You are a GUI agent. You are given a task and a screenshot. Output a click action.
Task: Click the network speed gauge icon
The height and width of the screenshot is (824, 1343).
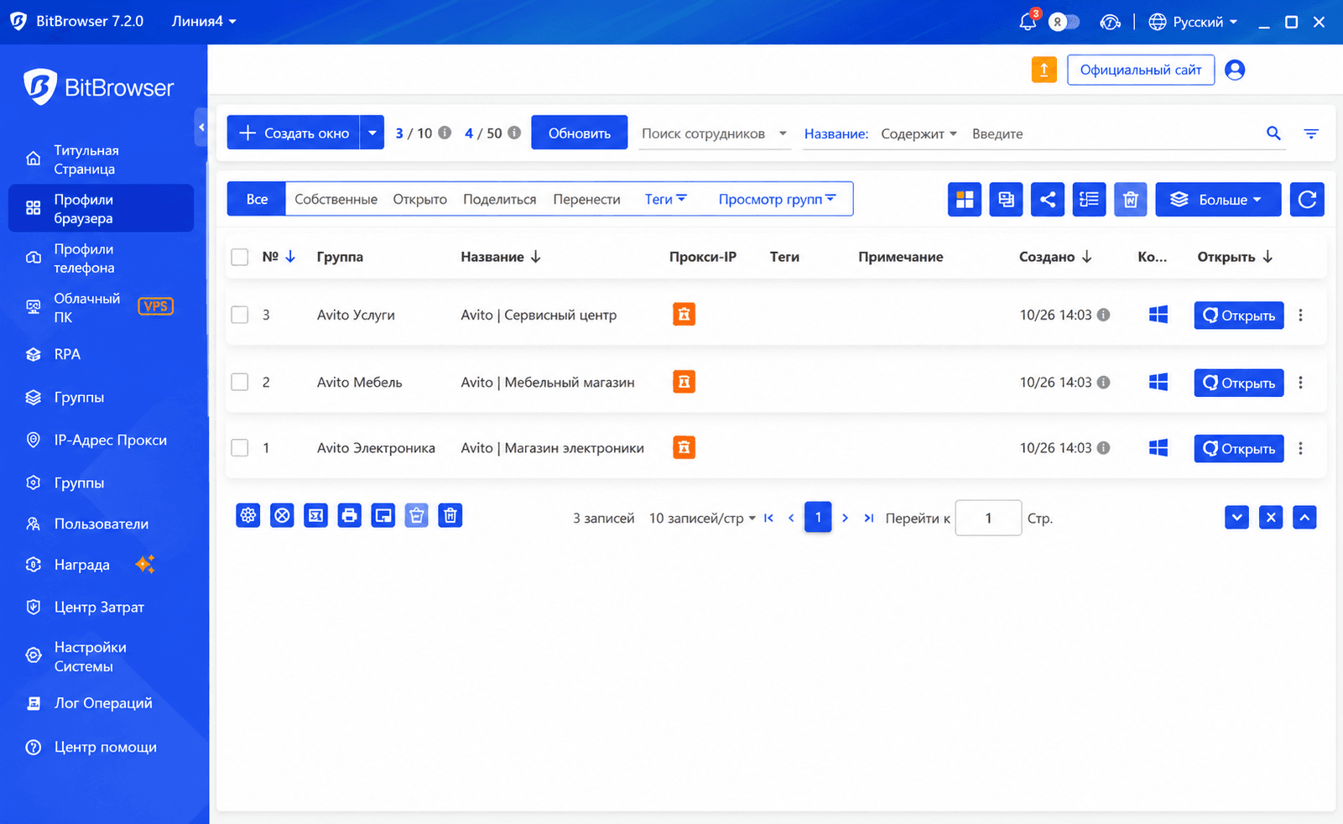[1110, 22]
